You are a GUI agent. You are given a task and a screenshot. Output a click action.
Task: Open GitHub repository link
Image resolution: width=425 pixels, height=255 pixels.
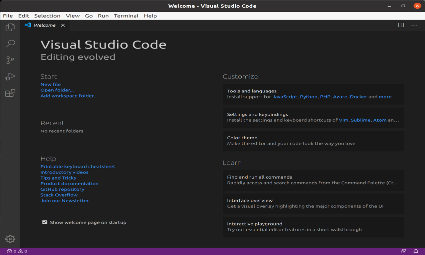tap(62, 189)
